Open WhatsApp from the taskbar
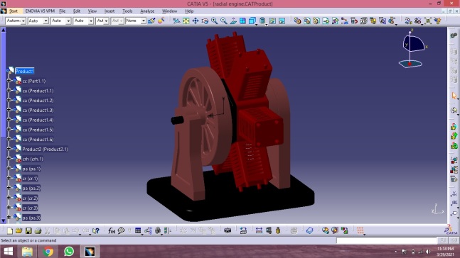The image size is (460, 258). [x=69, y=252]
